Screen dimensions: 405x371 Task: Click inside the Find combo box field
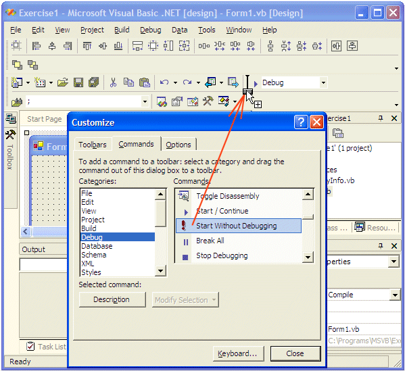[83, 101]
